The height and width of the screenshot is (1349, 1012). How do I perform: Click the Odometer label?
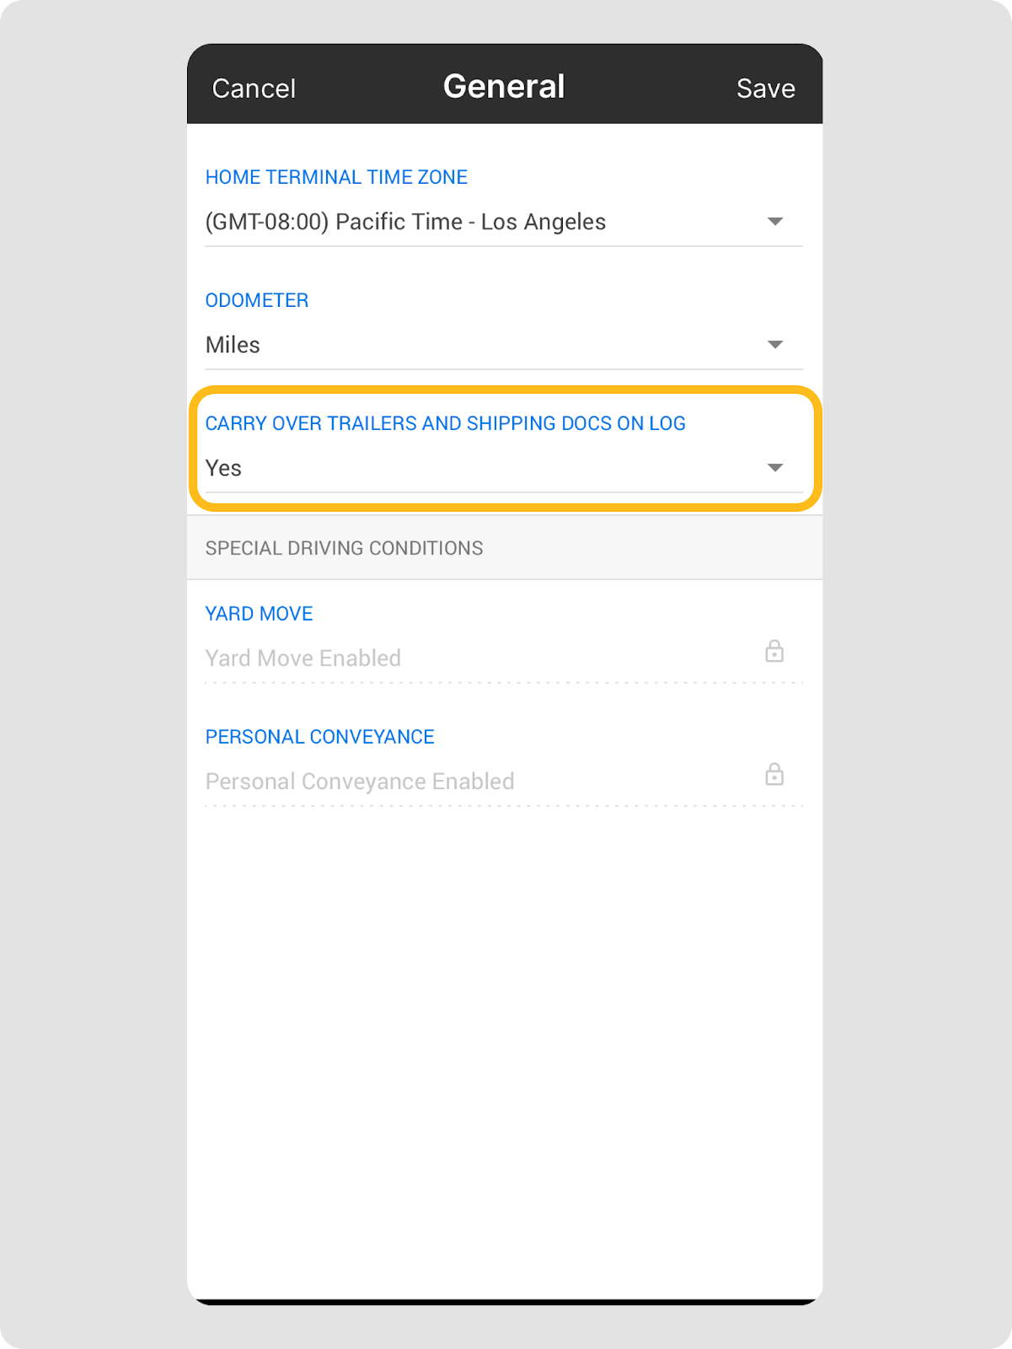click(257, 300)
